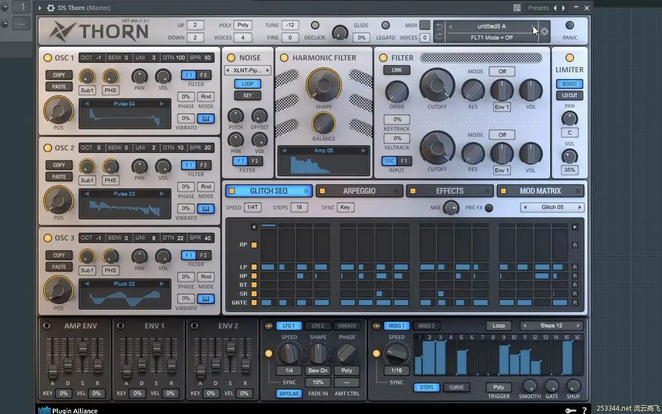
Task: Open the SYNC Key dropdown
Action: [x=345, y=207]
